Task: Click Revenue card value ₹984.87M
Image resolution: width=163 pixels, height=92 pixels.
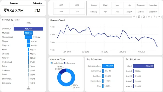Action: (14, 10)
